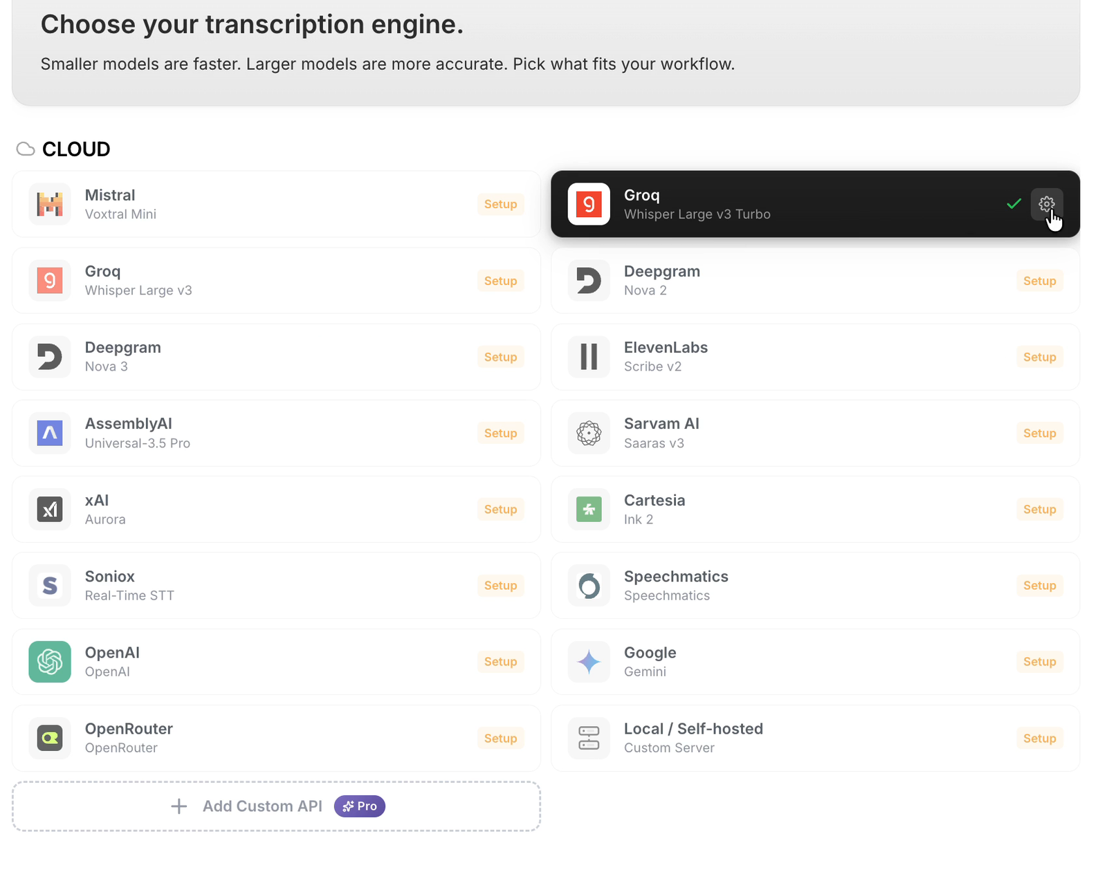Click the ElevenLabs logo icon
Image resolution: width=1107 pixels, height=872 pixels.
click(589, 357)
